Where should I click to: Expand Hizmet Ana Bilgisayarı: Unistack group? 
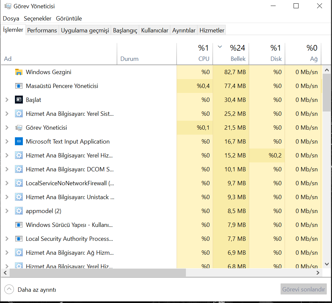(7, 197)
